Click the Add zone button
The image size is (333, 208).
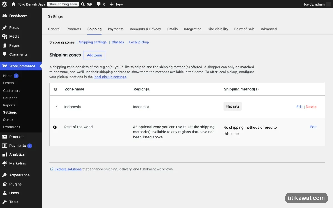click(94, 55)
